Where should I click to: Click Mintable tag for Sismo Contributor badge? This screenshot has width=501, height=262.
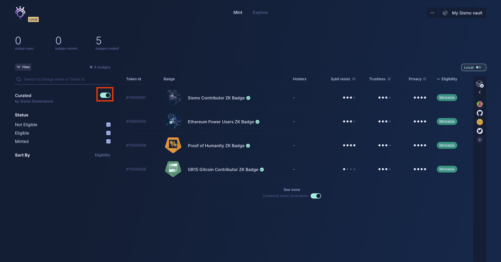click(447, 98)
